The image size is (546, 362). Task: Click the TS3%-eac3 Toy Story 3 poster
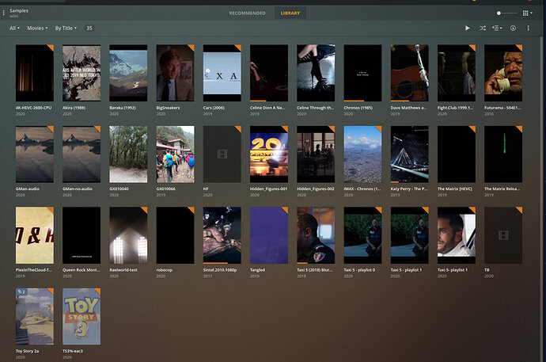pos(82,316)
